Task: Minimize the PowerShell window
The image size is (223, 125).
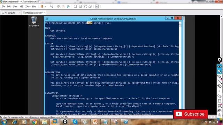Action: coord(167,18)
